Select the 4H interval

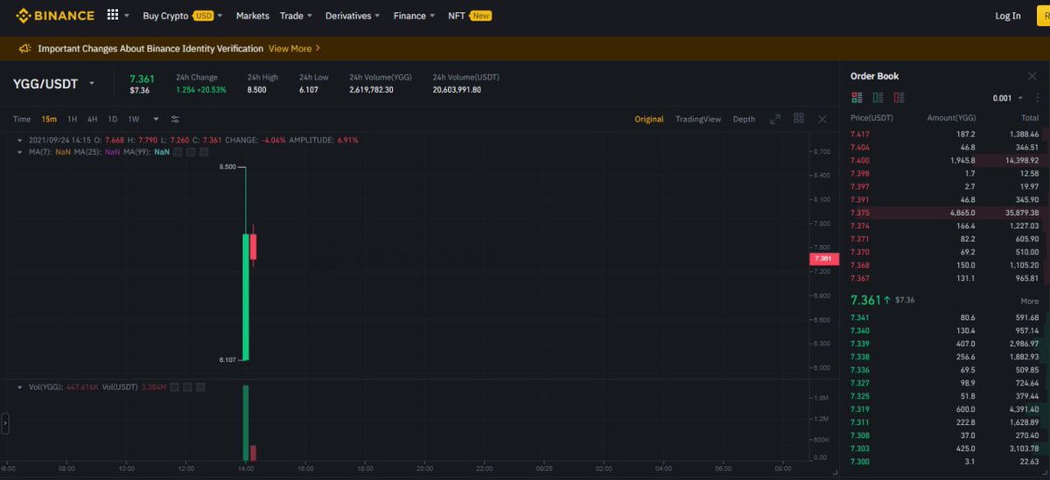92,119
